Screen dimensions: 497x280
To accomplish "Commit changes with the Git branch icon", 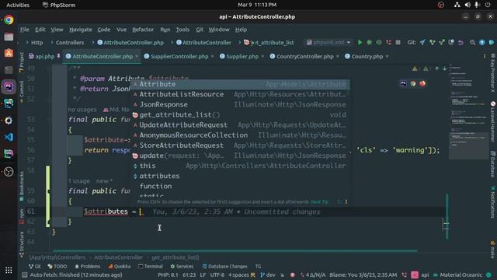I will click(x=432, y=43).
